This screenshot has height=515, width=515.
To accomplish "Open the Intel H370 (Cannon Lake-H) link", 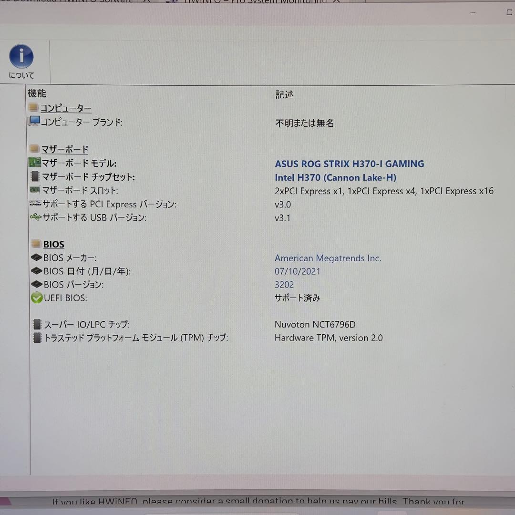I will pos(335,178).
